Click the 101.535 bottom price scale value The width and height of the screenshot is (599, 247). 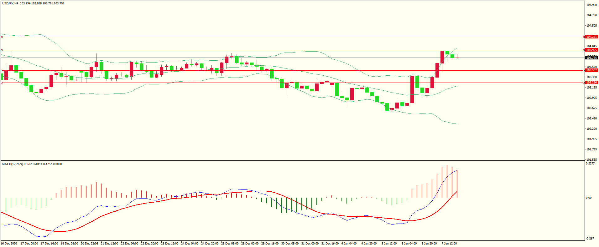coord(591,160)
